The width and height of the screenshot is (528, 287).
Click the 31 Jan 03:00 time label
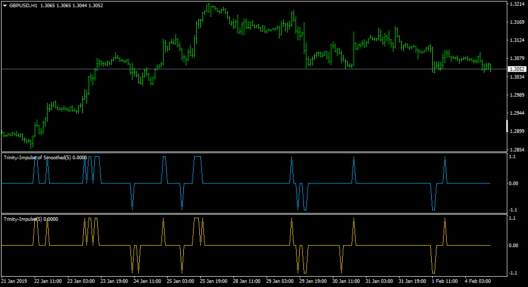(379, 281)
